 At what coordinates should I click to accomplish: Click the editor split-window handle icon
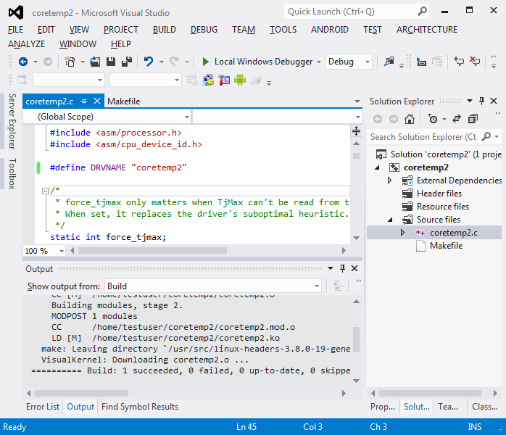click(x=356, y=130)
